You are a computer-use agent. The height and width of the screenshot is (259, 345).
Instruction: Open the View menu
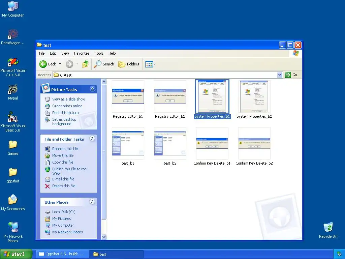pyautogui.click(x=65, y=53)
